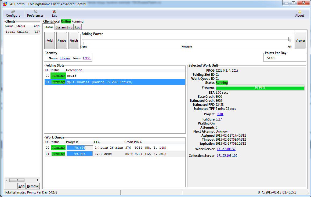
Task: Select work queue row 01 at 99.99%
Action: (115, 154)
